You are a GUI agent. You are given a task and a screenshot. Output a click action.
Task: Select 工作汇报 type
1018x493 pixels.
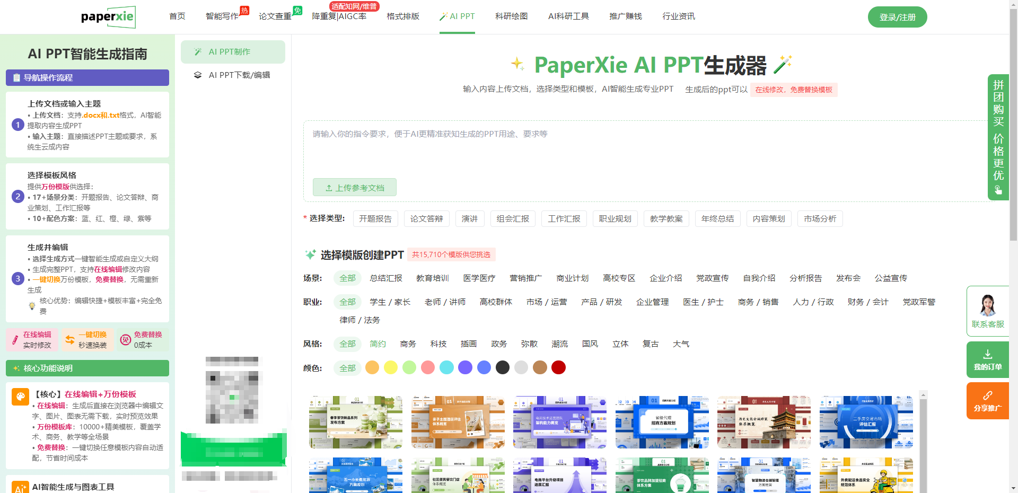(564, 219)
